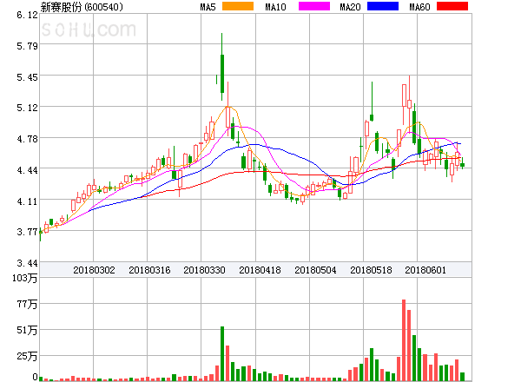
Task: Click the 4.44 price axis label
Action: pos(27,170)
